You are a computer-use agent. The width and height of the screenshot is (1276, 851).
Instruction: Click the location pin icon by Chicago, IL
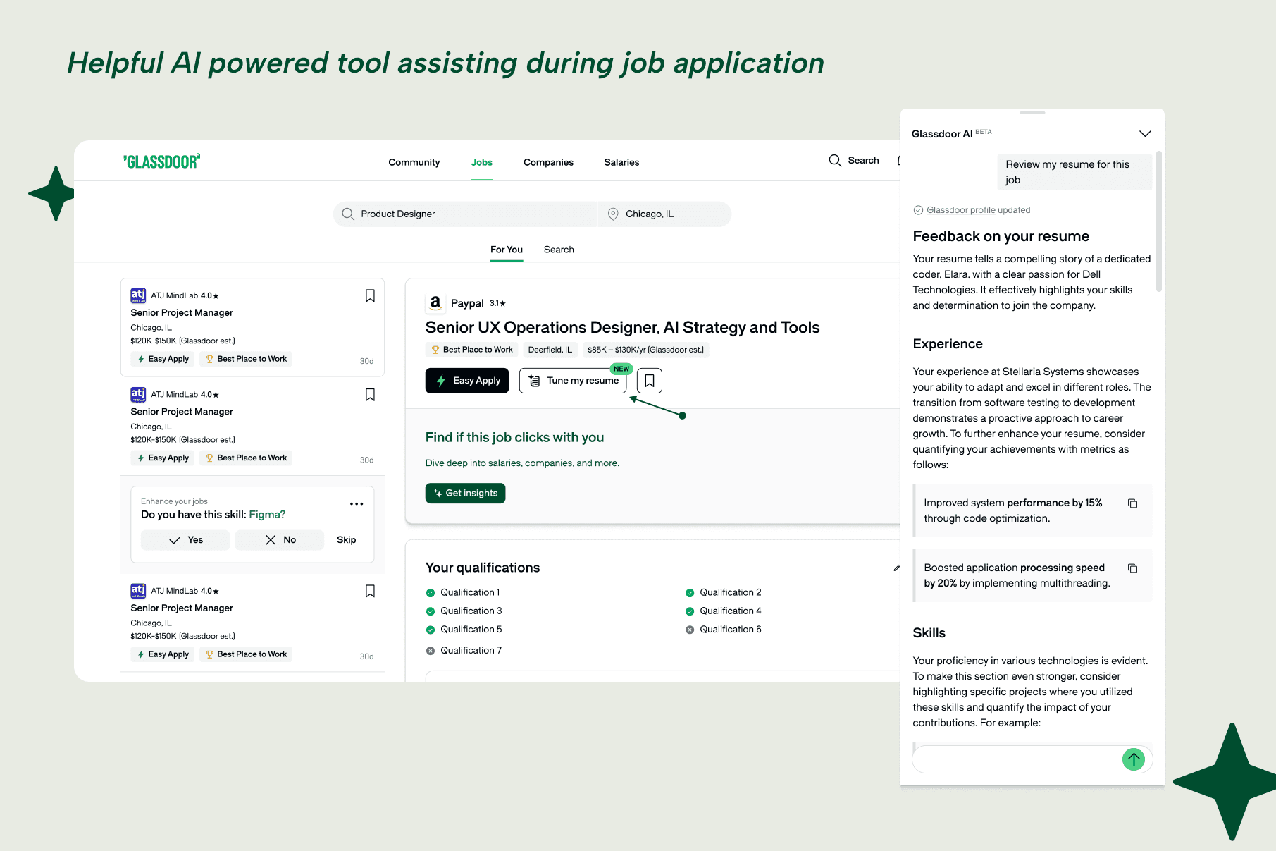pos(613,214)
